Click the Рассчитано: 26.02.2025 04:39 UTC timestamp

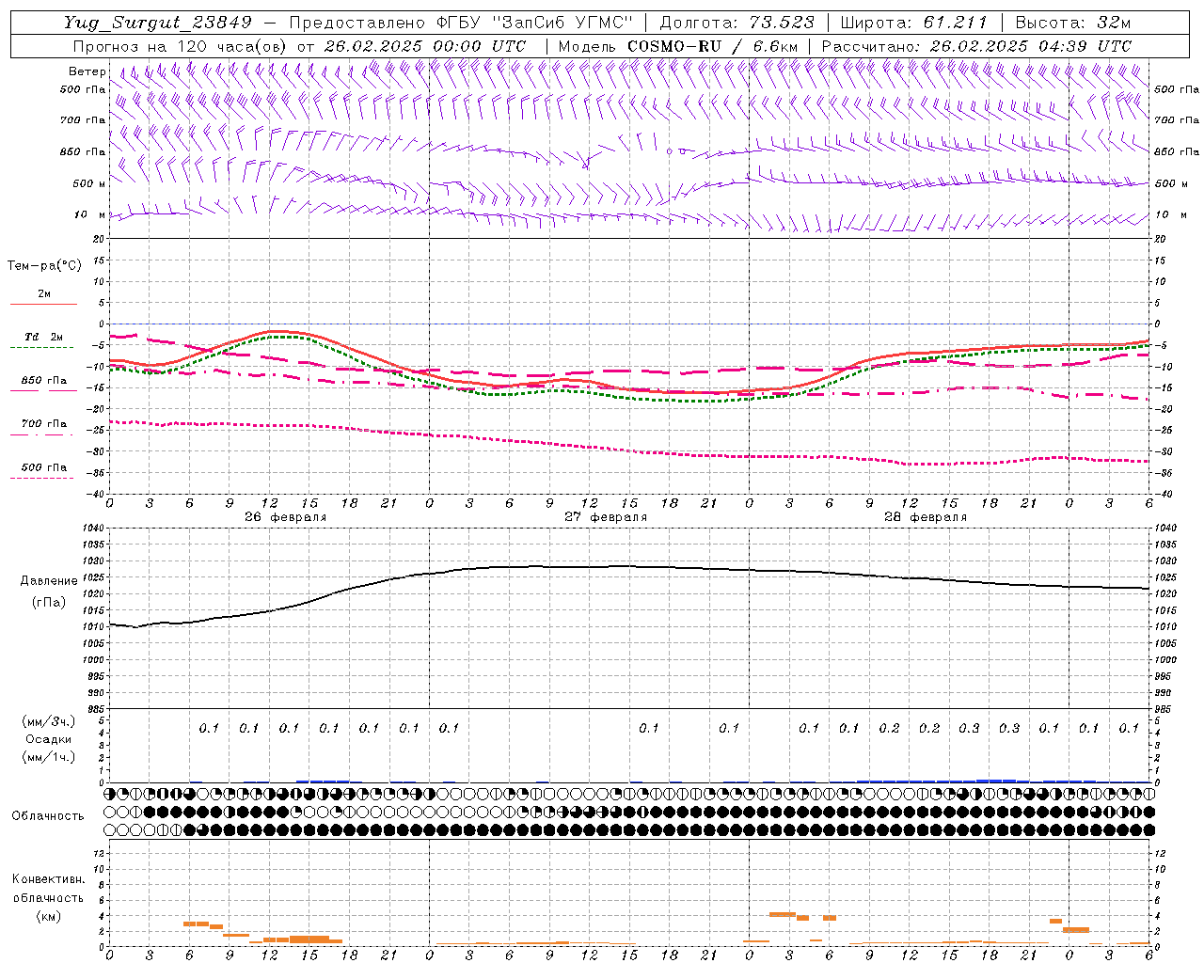coord(976,46)
